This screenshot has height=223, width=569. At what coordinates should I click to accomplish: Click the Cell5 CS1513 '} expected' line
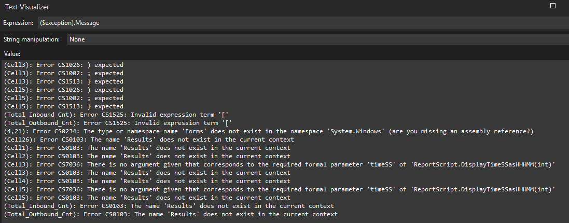coord(63,106)
